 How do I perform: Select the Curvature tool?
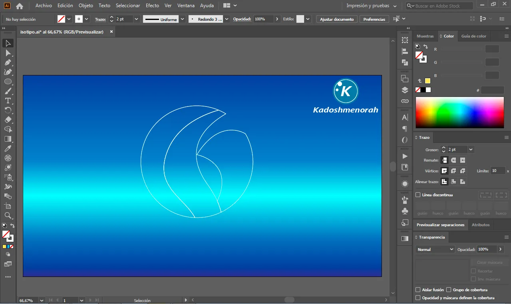(8, 72)
